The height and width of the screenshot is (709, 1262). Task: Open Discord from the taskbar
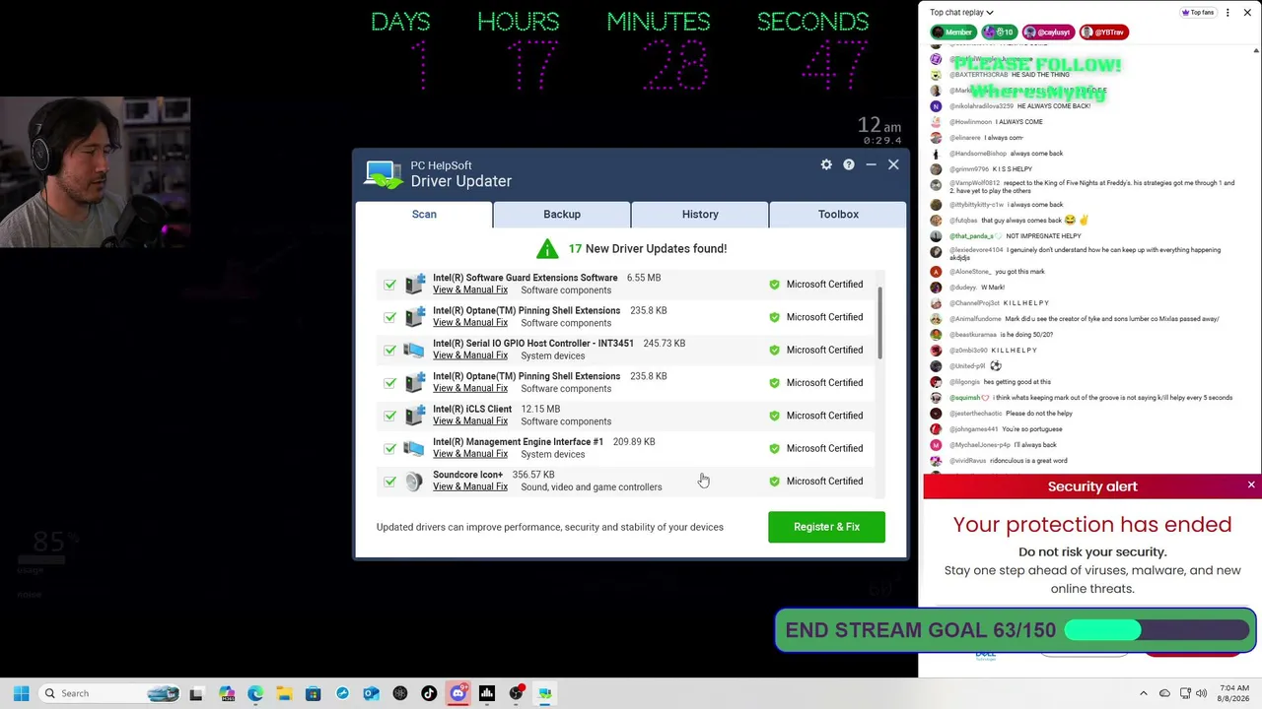pyautogui.click(x=457, y=693)
